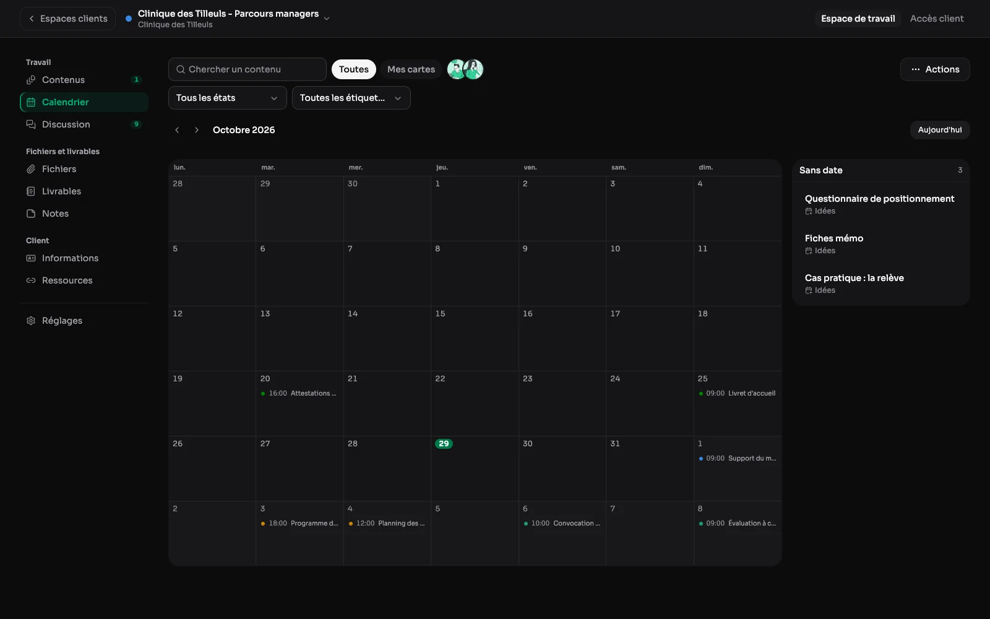Open the Tous les états dropdown
This screenshot has height=619, width=990.
tap(228, 98)
